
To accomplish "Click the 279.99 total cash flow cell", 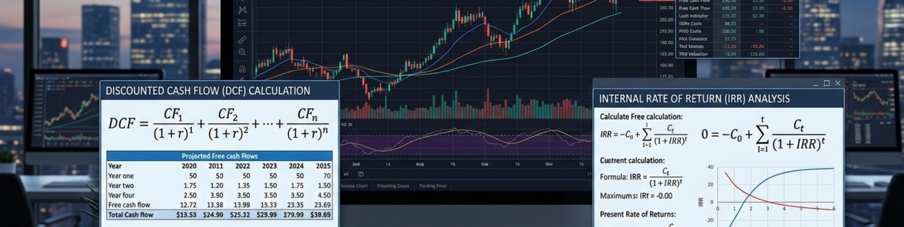I will (293, 215).
